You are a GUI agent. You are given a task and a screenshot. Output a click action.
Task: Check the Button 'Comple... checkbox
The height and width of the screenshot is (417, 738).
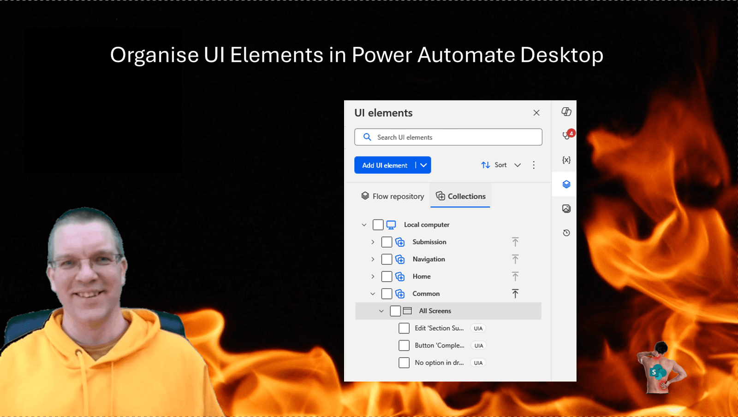[404, 346]
